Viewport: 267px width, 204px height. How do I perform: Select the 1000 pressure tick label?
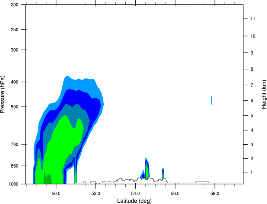13,184
